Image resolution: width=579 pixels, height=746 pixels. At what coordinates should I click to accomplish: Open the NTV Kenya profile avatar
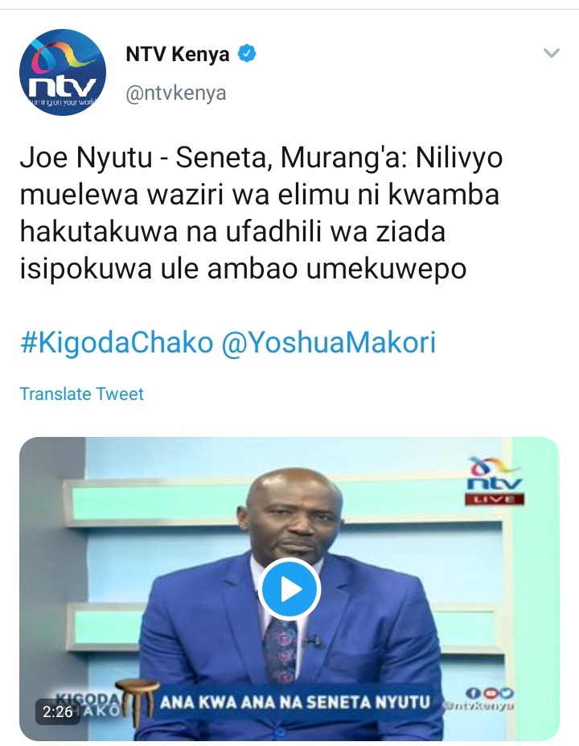pyautogui.click(x=62, y=72)
